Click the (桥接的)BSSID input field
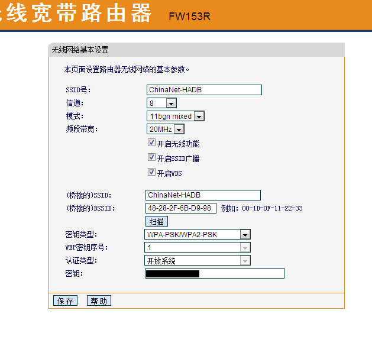Viewport: 372px width, 346px height. point(180,208)
